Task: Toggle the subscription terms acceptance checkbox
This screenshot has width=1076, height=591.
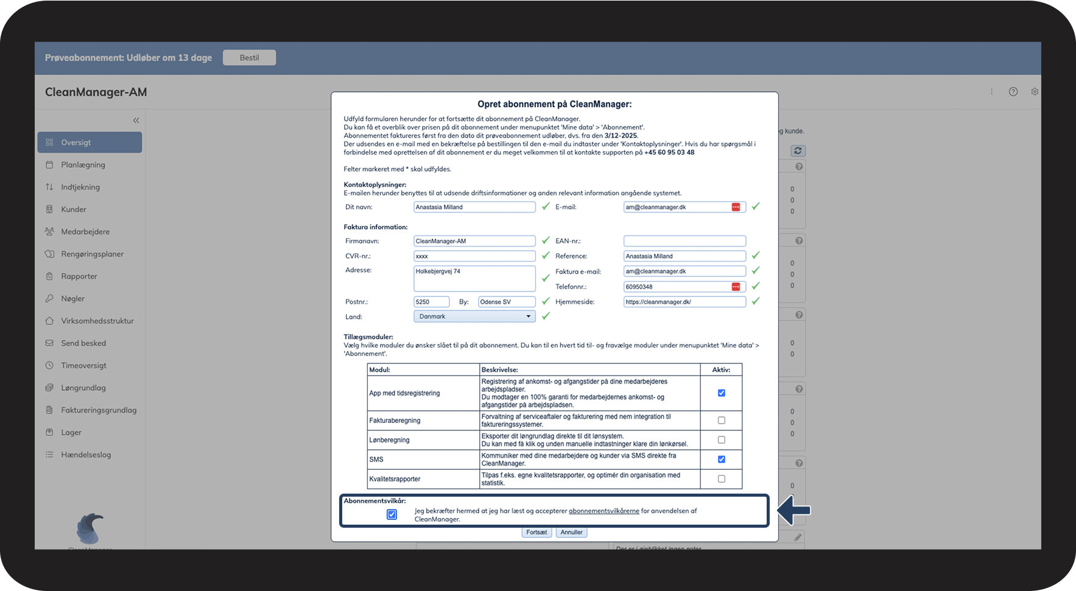Action: (x=392, y=515)
